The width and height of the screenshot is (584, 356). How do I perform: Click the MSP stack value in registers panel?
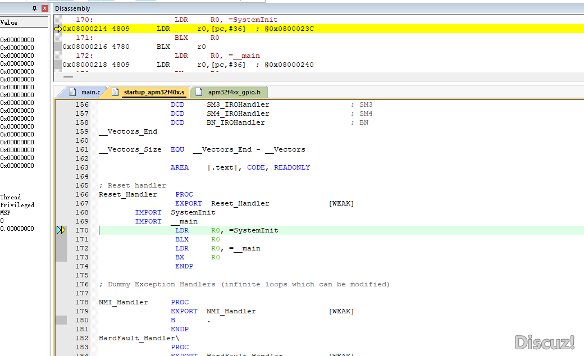tap(5, 213)
